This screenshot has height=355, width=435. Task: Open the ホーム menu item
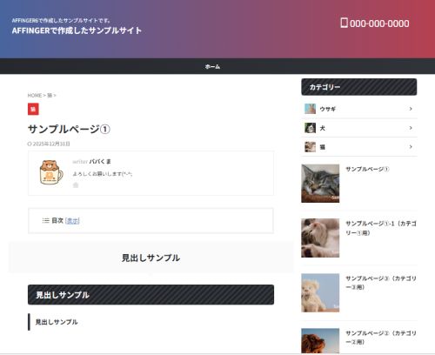coord(212,66)
